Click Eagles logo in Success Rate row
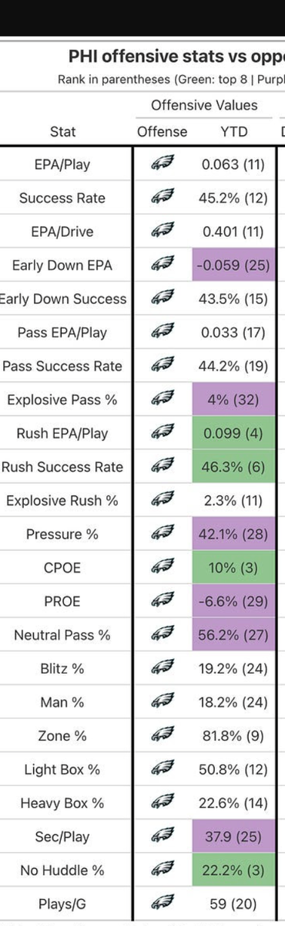 [163, 198]
